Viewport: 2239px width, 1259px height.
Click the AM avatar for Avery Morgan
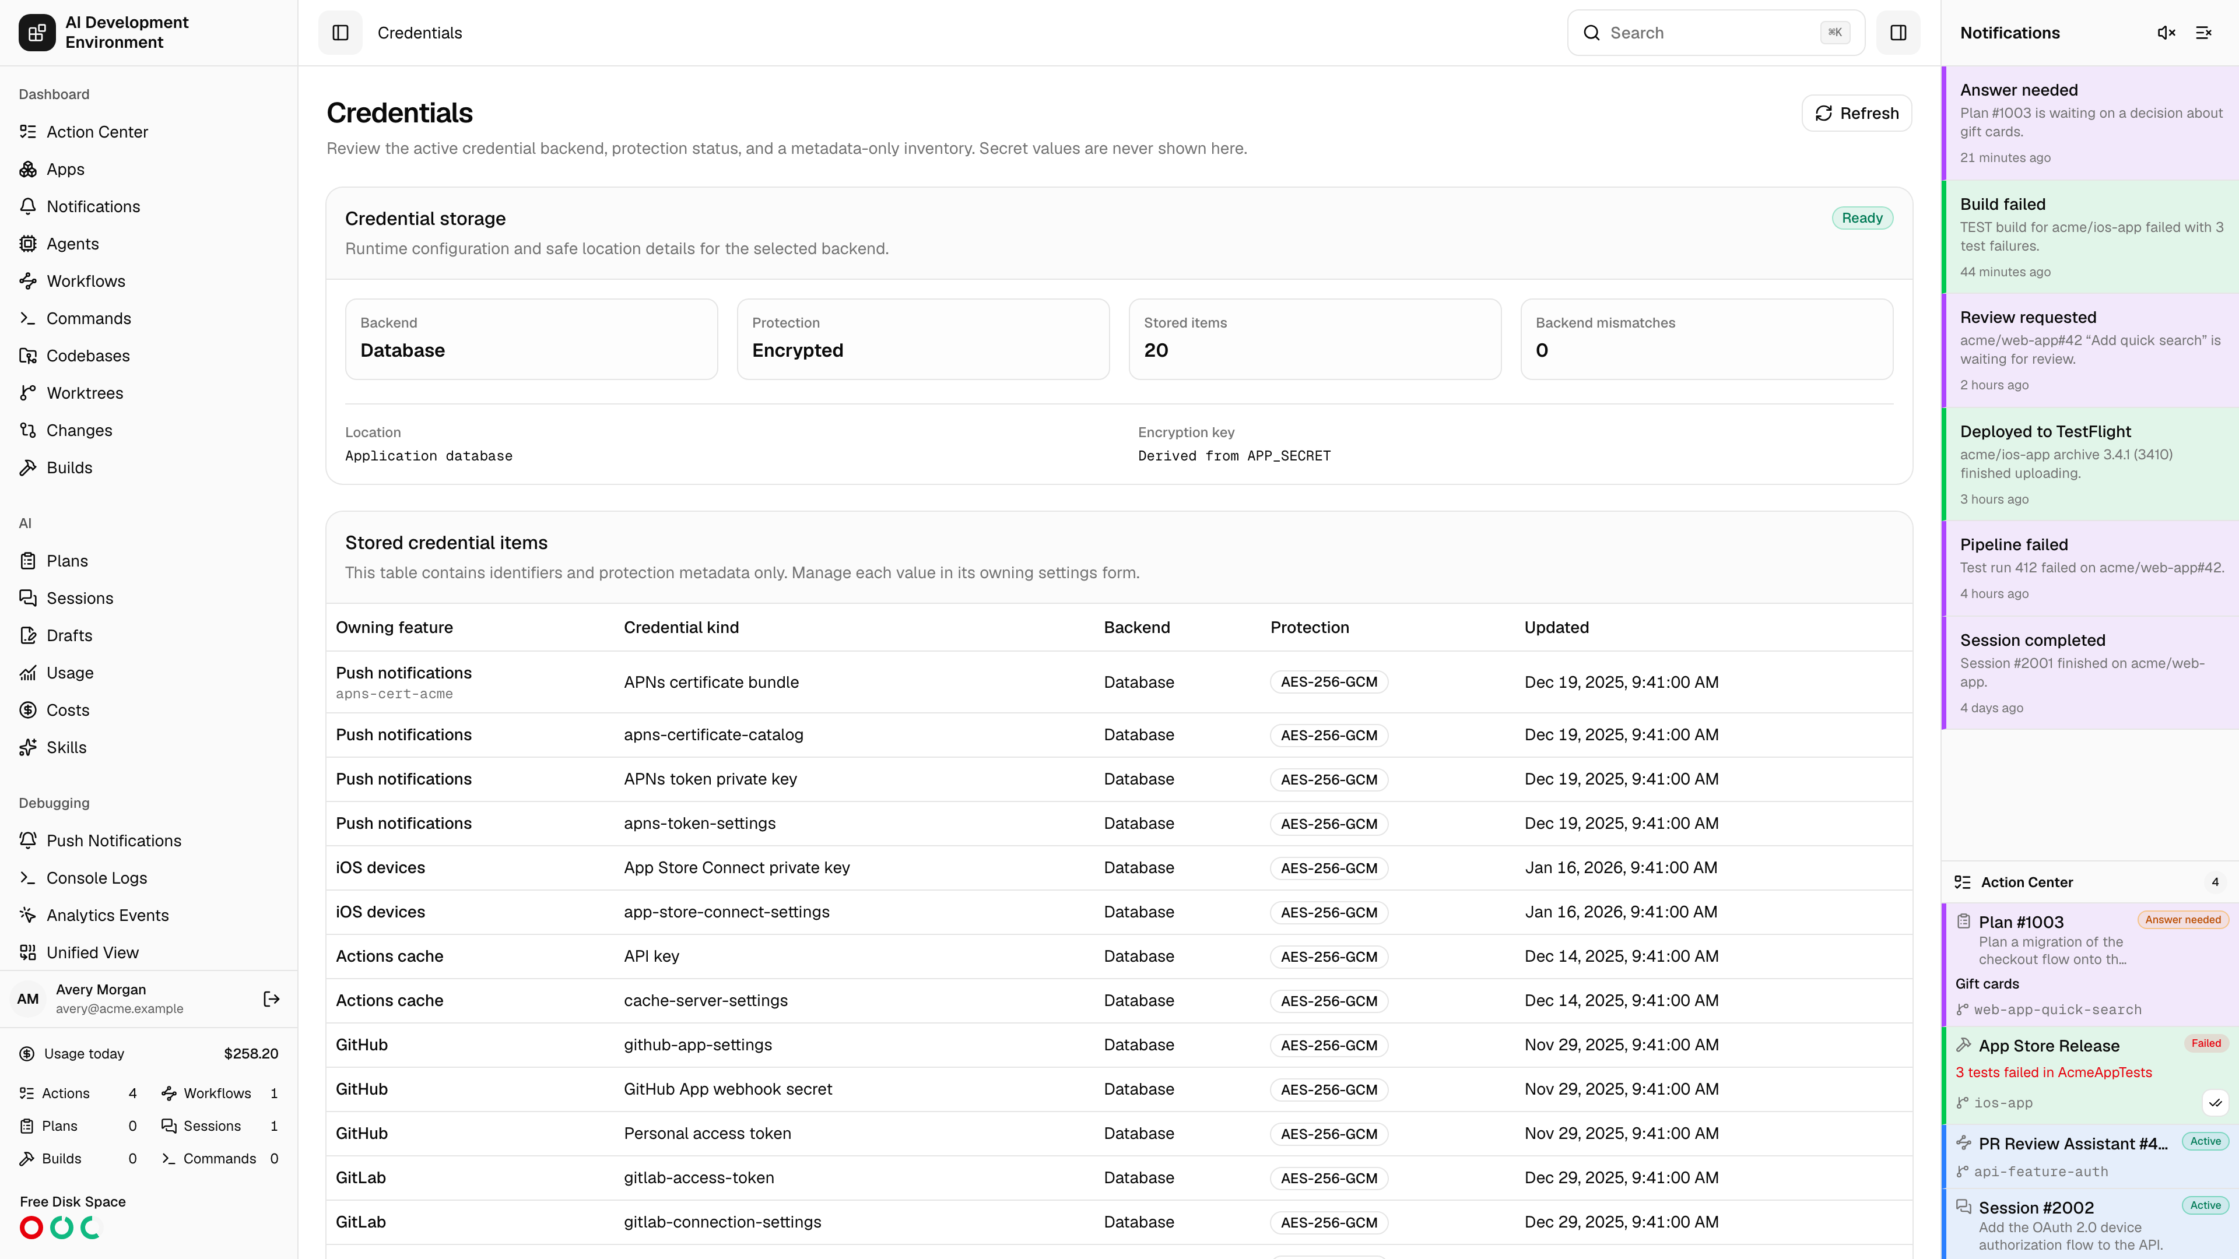tap(28, 999)
